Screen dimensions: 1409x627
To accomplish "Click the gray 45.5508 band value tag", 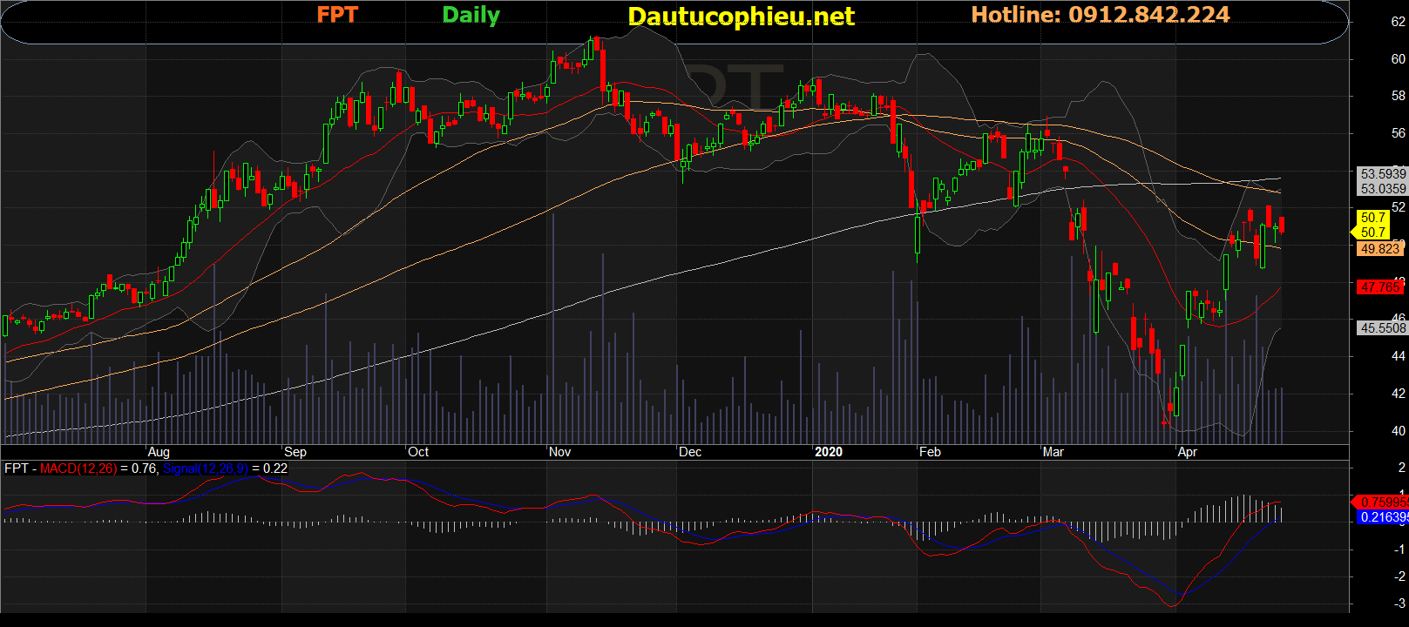I will click(x=1383, y=328).
